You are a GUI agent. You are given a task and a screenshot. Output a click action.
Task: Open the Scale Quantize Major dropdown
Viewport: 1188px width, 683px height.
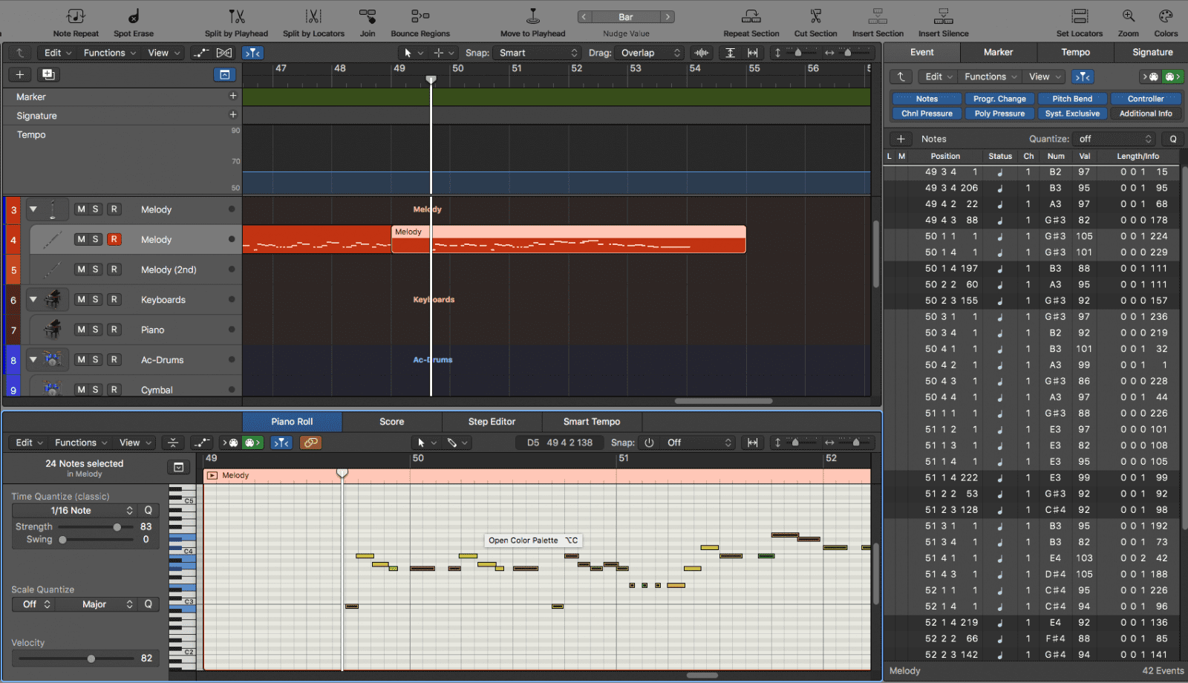pyautogui.click(x=97, y=604)
